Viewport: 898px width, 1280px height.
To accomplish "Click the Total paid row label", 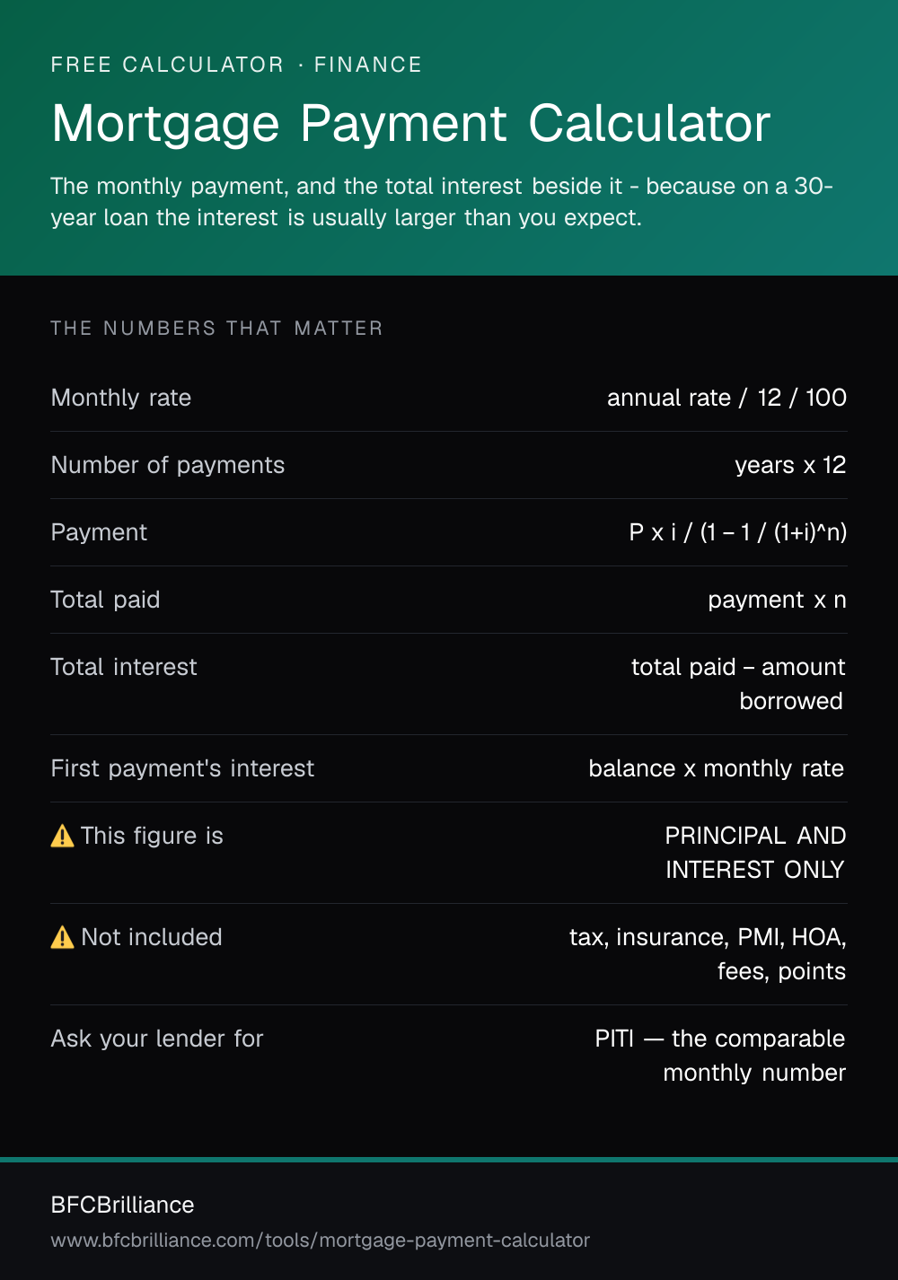I will [106, 600].
